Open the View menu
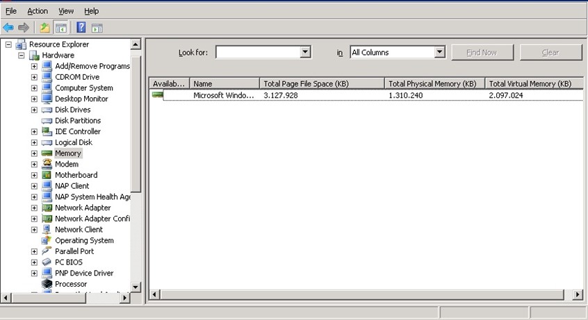The height and width of the screenshot is (320, 588). click(66, 11)
